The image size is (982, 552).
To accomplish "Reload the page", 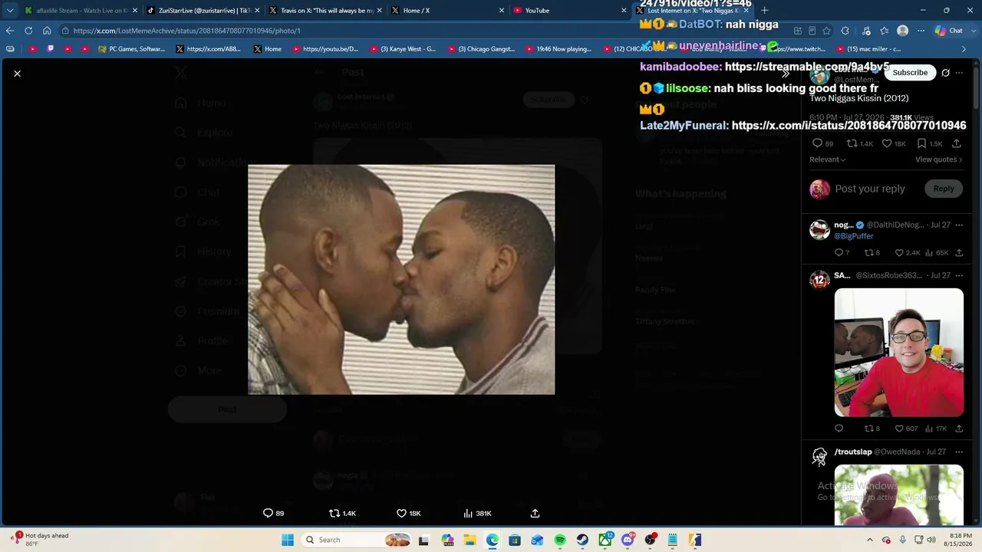I will (x=28, y=31).
